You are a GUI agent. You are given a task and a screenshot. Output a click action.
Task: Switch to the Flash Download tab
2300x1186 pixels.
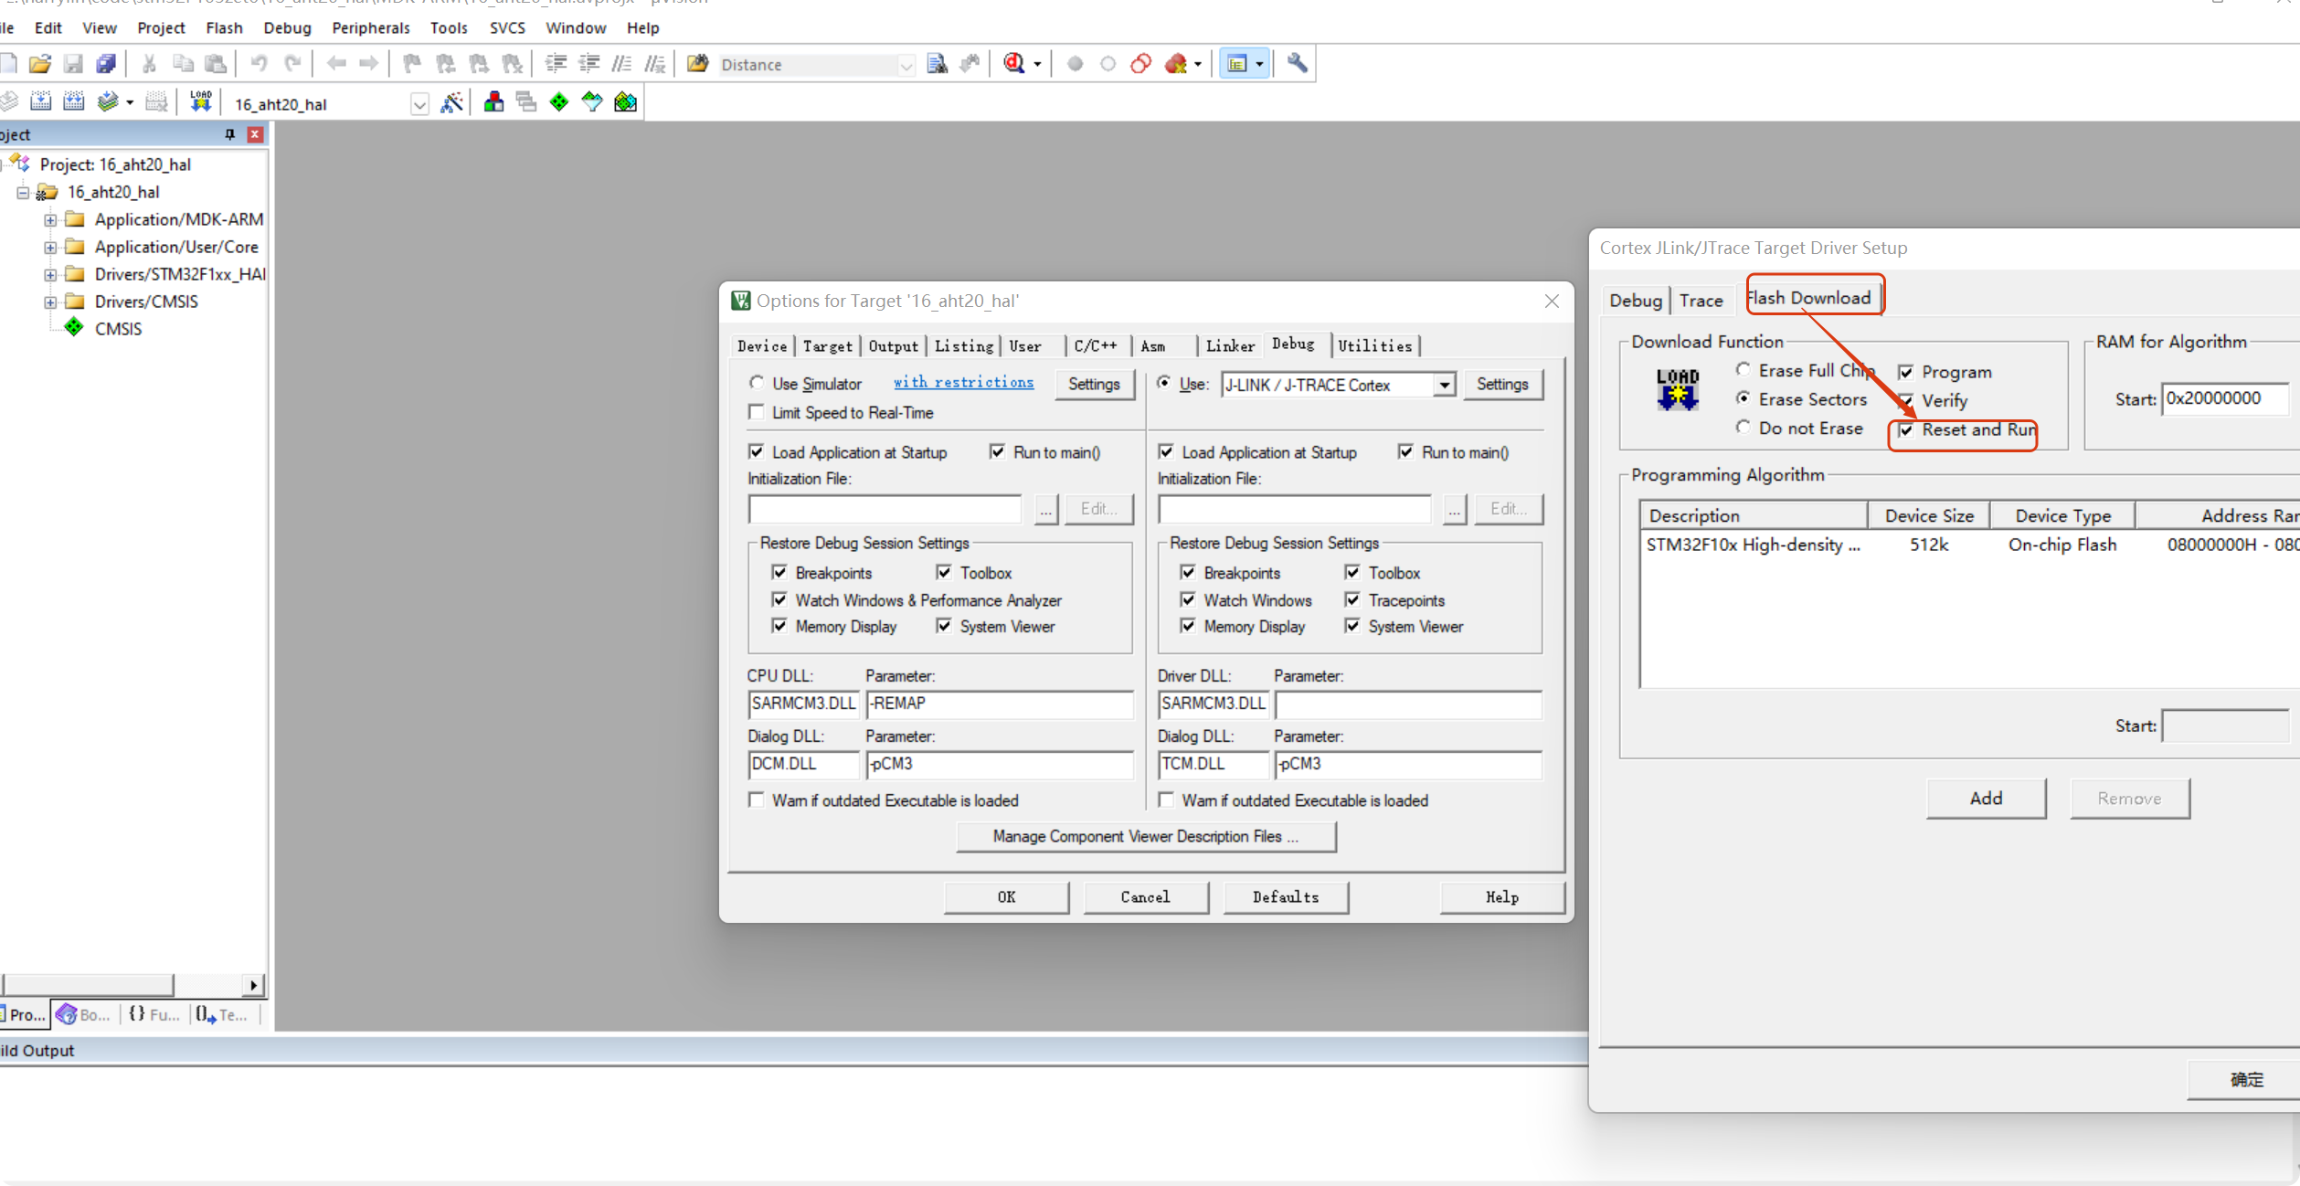[x=1809, y=298]
